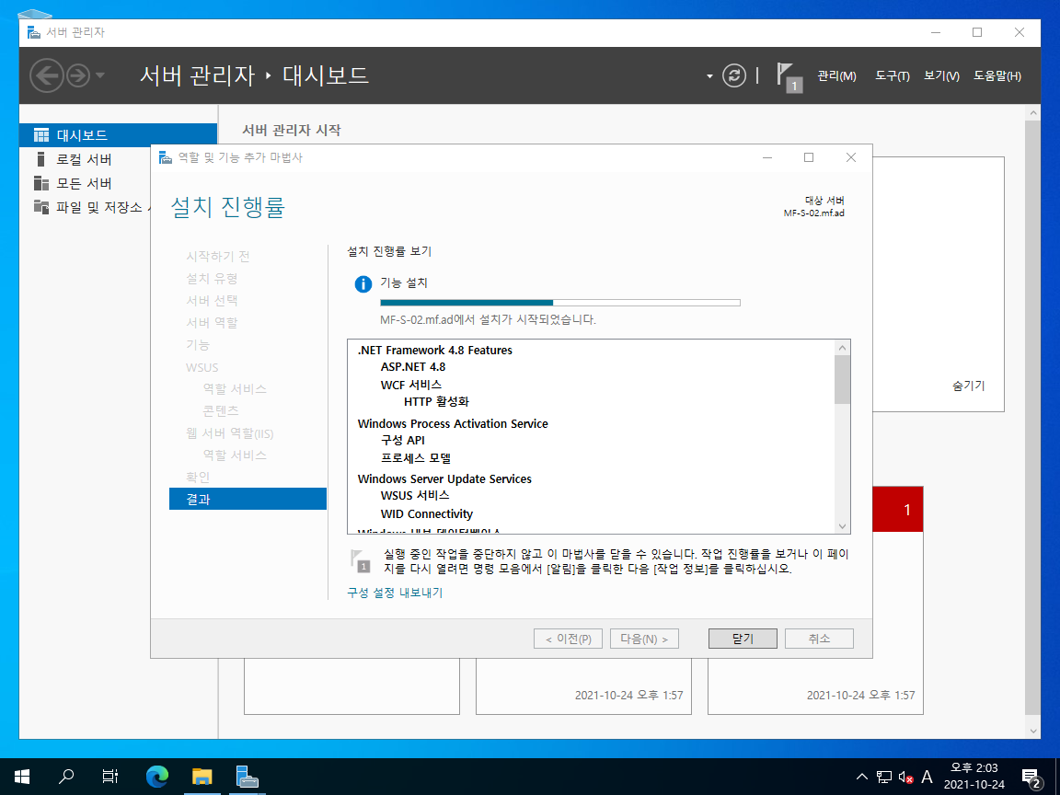This screenshot has height=795, width=1060.
Task: Click the notification flag icon in wizard note
Action: 361,560
